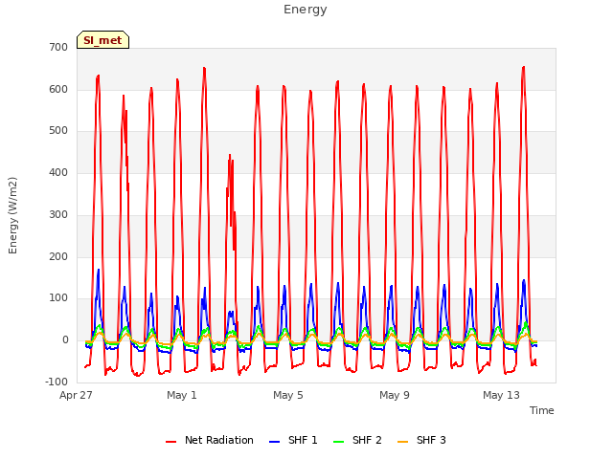Click the May 5 tick label

click(x=288, y=395)
